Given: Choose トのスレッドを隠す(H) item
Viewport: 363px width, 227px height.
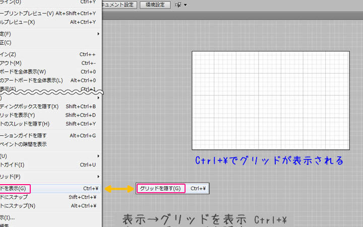Looking at the screenshot, I should pyautogui.click(x=50, y=124).
